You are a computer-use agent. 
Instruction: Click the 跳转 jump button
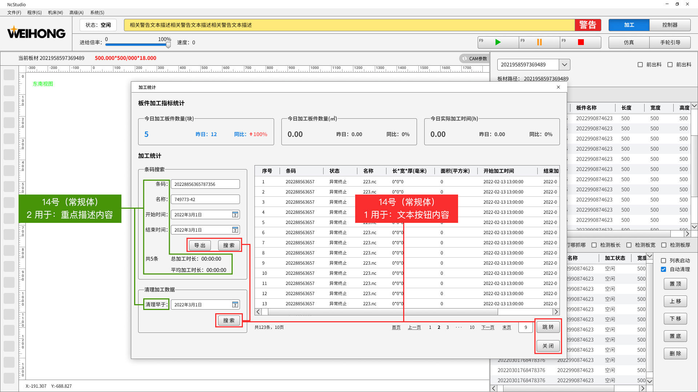coord(548,327)
